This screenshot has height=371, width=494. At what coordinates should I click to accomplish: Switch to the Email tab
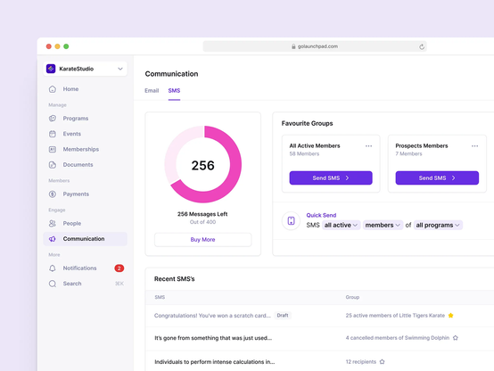[x=152, y=91]
